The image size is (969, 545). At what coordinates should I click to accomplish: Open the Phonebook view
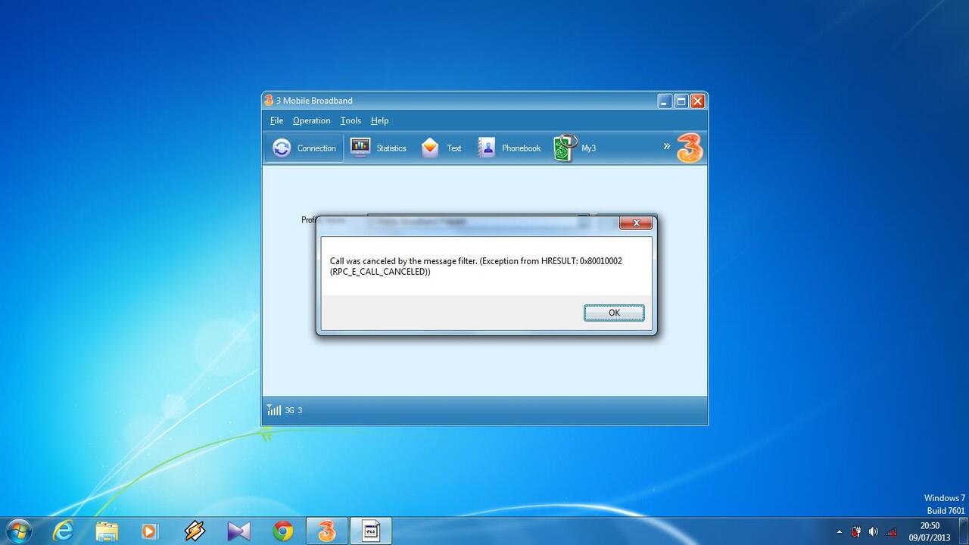[x=509, y=148]
